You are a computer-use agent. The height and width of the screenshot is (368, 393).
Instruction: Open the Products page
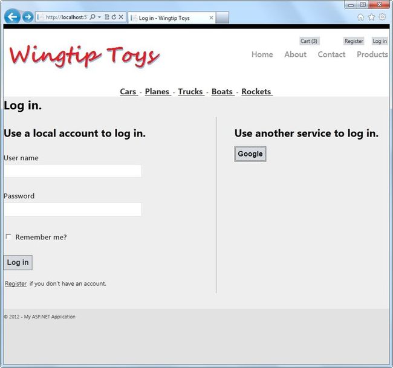[372, 54]
